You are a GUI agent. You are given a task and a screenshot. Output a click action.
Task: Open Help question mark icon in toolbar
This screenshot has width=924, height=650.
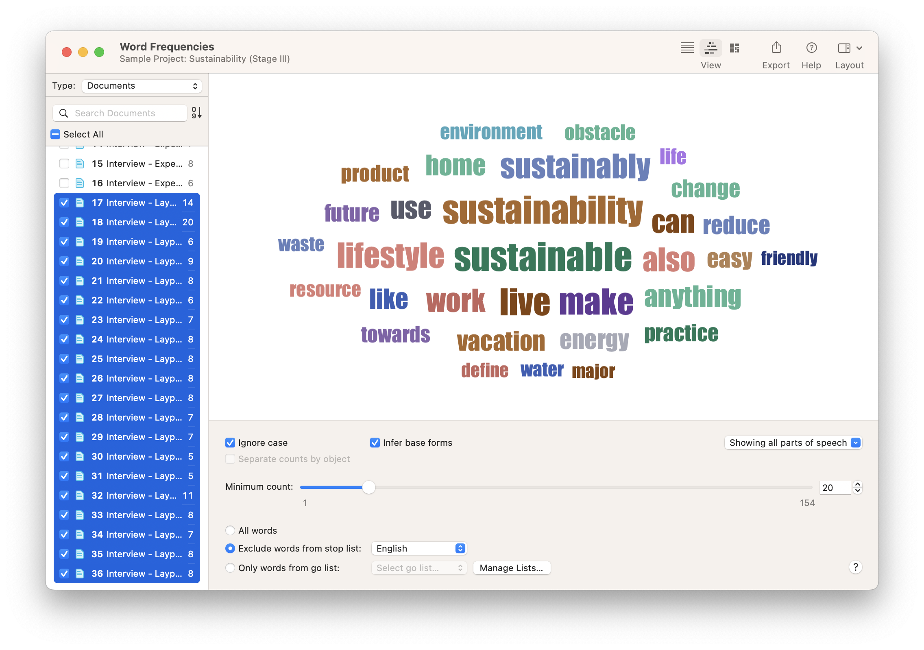[811, 48]
